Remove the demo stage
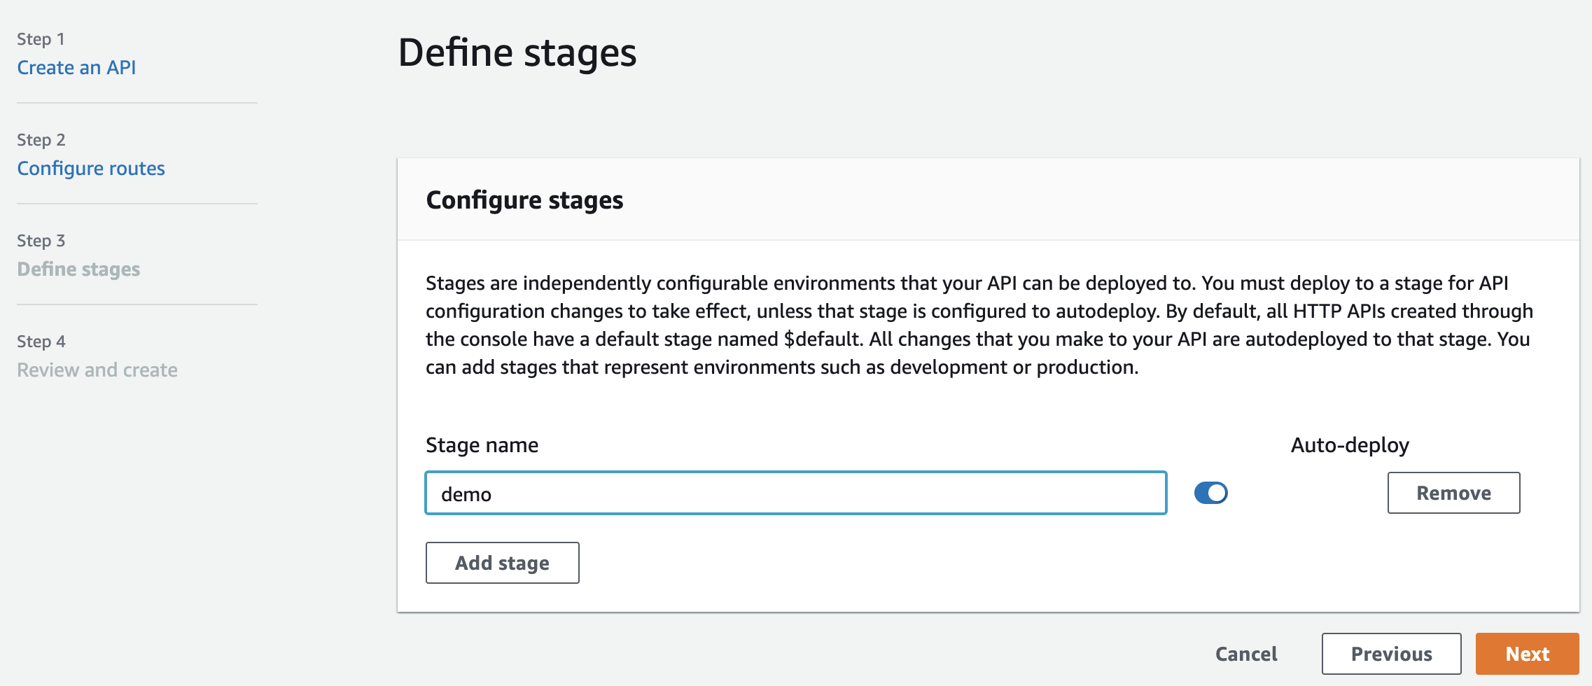The height and width of the screenshot is (686, 1592). click(1453, 493)
